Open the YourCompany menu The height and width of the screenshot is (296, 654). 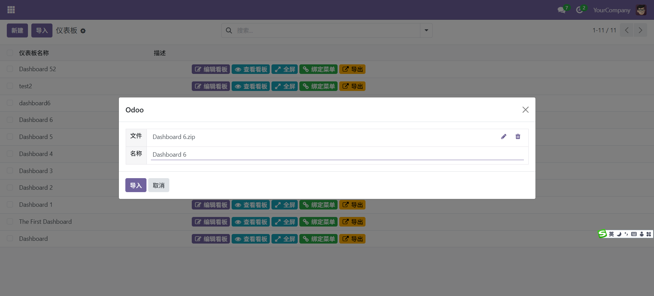click(x=611, y=10)
